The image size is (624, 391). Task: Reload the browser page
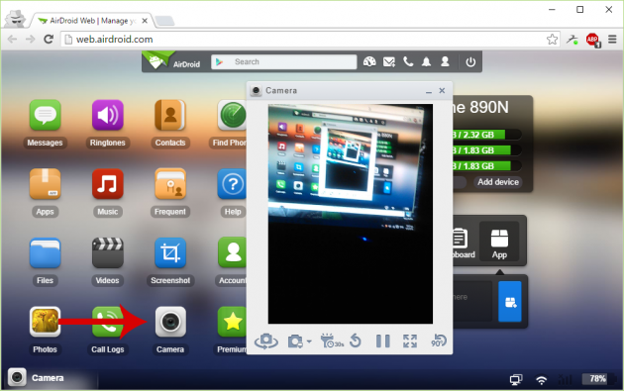point(49,39)
